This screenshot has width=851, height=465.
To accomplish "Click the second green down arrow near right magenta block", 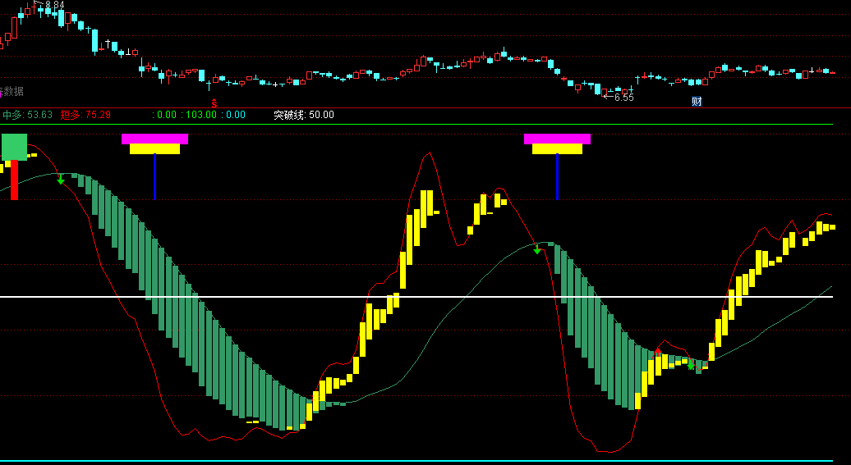I will point(537,248).
